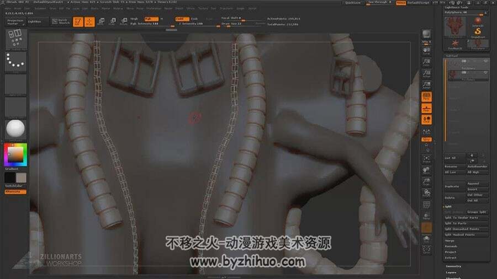Open the Material sphere picker
The height and width of the screenshot is (279, 497).
point(15,129)
